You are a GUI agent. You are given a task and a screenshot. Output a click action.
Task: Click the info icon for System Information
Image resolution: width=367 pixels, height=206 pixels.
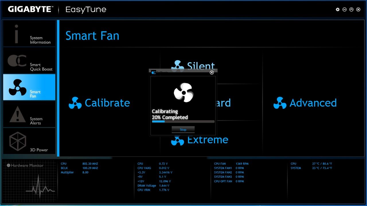click(x=16, y=34)
